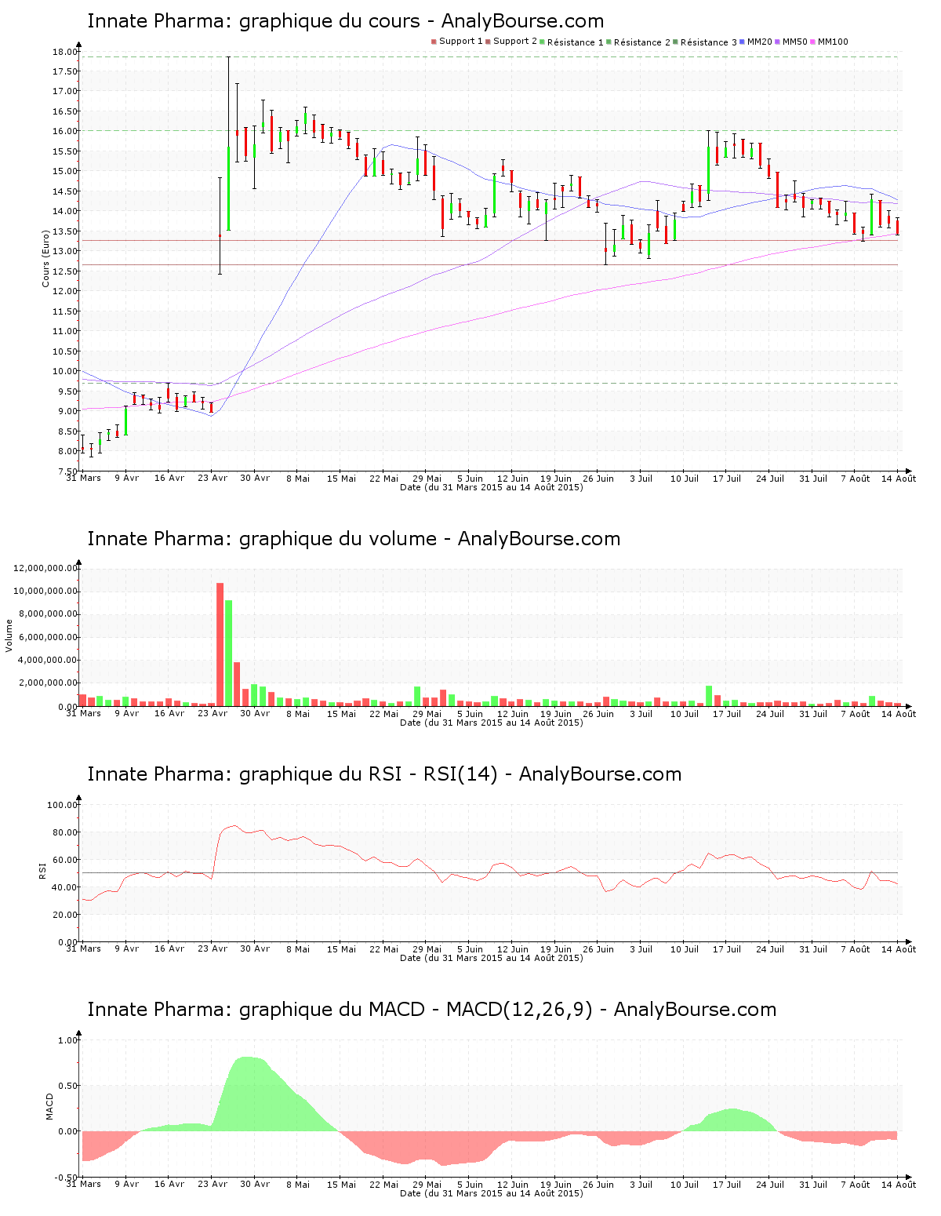Image resolution: width=941 pixels, height=1216 pixels.
Task: Click the 'graphique du MACD' chart title
Action: (431, 1010)
